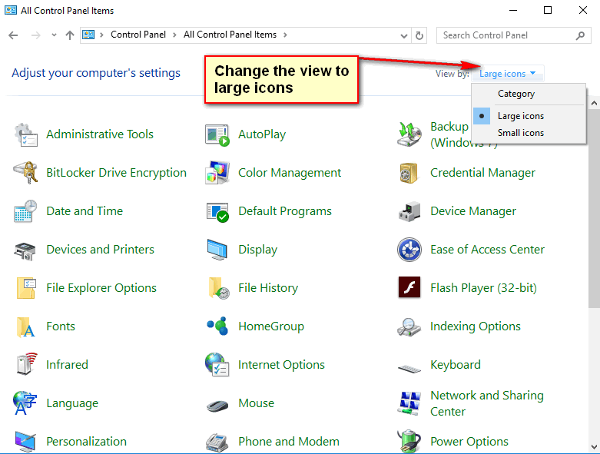Open the Date and Time icon

(25, 211)
